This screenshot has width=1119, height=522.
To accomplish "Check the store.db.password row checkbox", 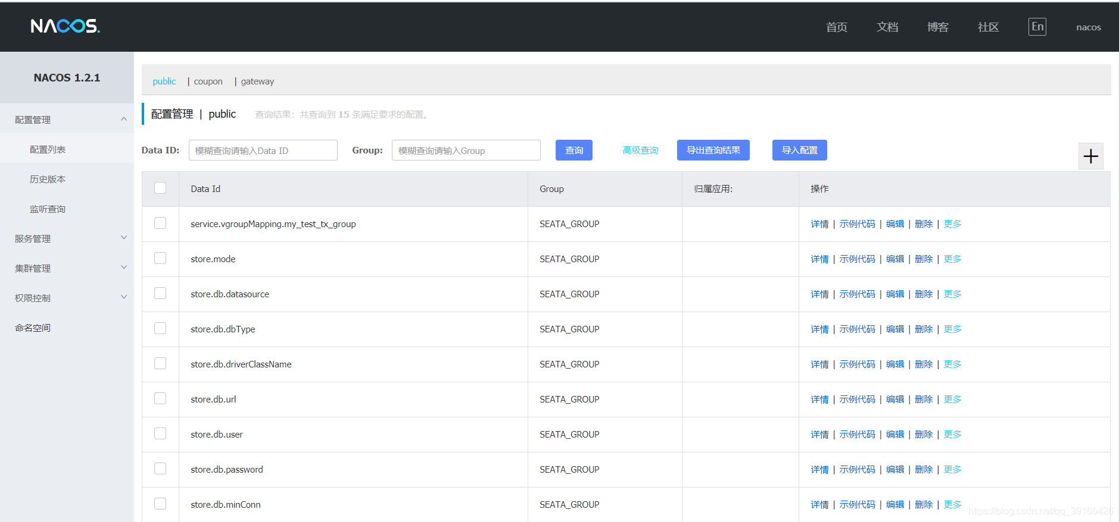I will point(160,468).
